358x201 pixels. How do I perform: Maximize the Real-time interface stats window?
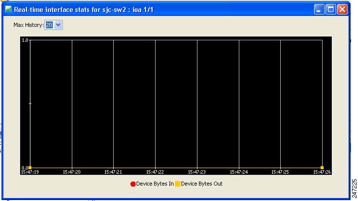pos(331,9)
